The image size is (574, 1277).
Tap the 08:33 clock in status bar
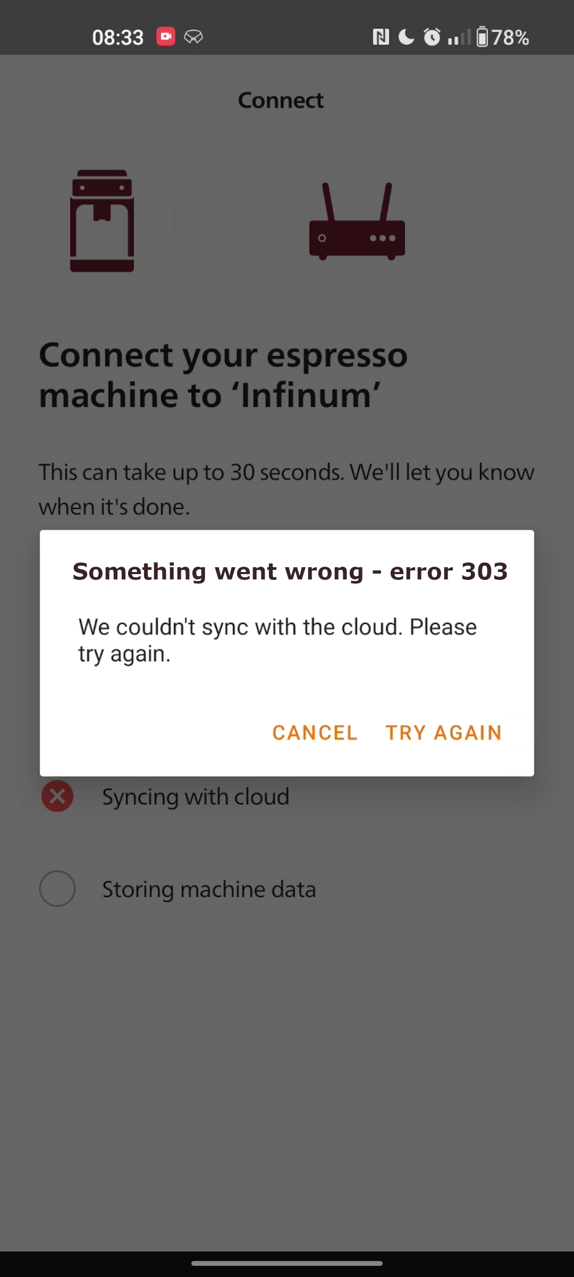[x=118, y=37]
